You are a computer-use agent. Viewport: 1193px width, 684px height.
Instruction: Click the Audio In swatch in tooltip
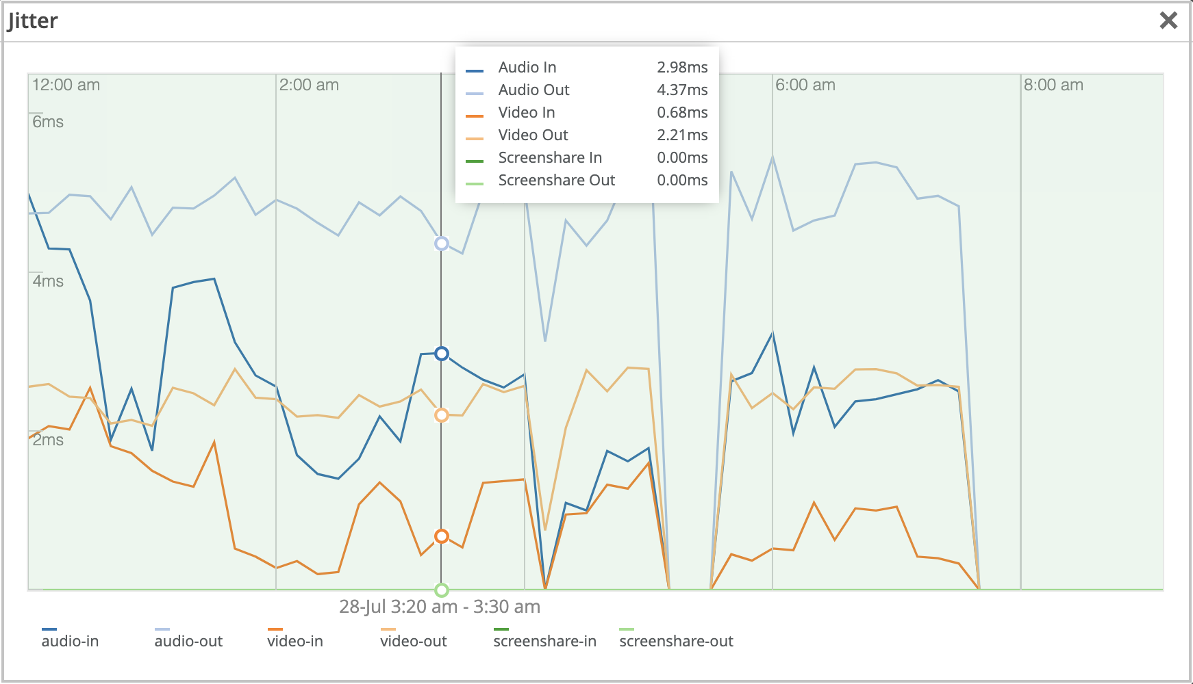point(475,70)
